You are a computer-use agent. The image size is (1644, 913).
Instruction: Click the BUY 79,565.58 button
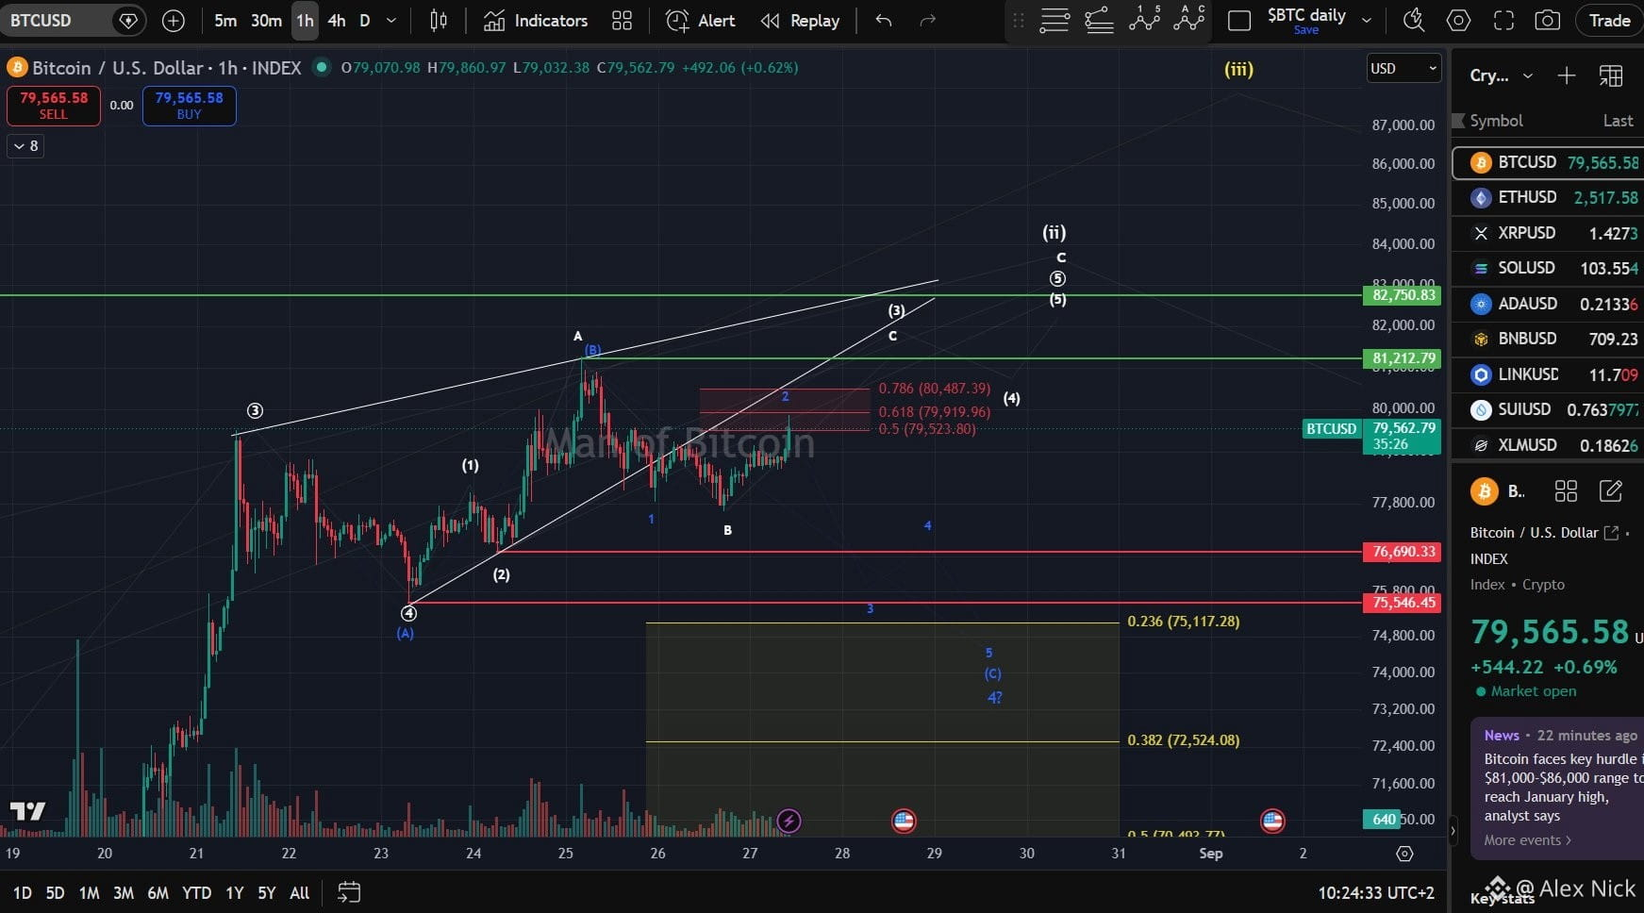(190, 106)
